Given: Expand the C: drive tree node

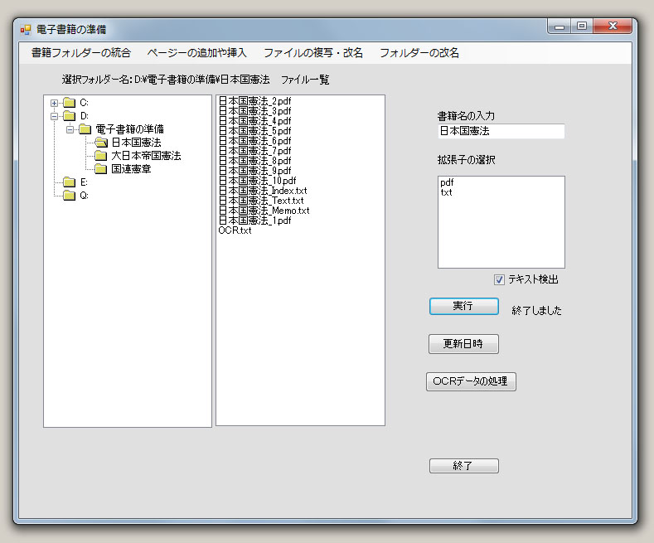Looking at the screenshot, I should [55, 103].
